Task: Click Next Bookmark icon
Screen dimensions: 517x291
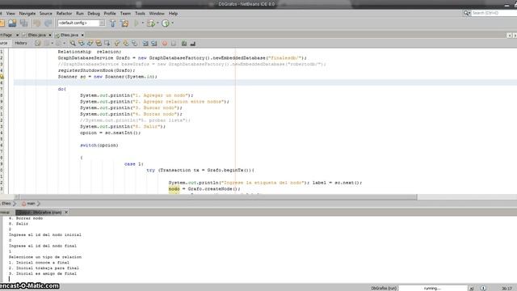Action: [126, 43]
